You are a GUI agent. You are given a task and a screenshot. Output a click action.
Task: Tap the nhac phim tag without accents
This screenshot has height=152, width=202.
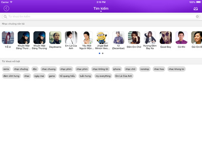[x=82, y=69]
